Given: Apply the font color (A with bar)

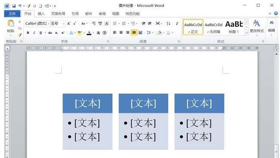Looking at the screenshot, I should (x=89, y=33).
